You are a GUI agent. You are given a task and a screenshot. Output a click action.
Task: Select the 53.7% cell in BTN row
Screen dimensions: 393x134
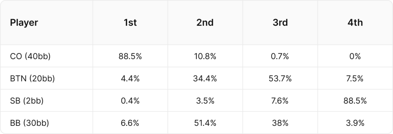coord(280,79)
